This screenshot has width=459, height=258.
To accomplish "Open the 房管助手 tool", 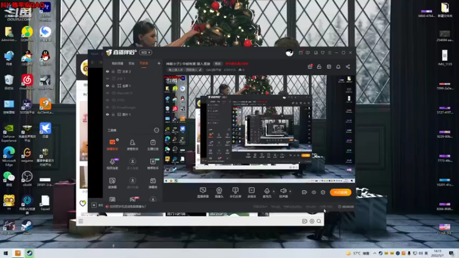I will (x=133, y=144).
